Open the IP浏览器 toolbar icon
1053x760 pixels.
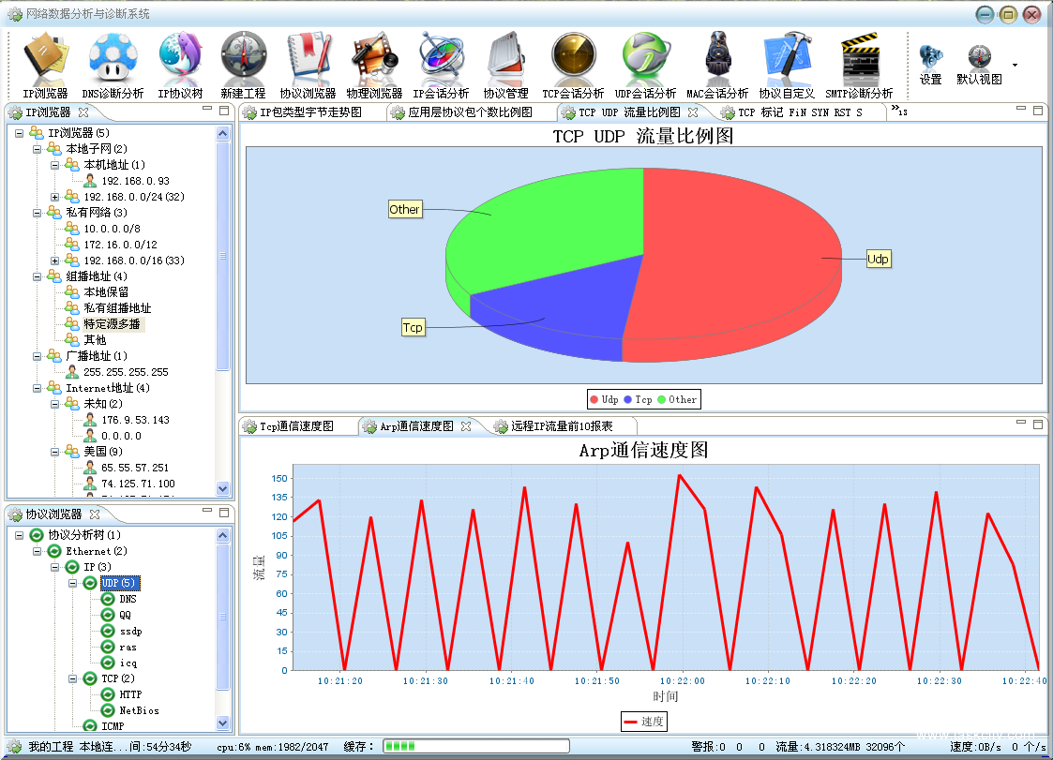tap(45, 59)
